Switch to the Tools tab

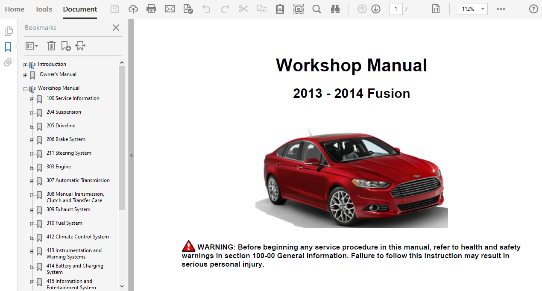[x=44, y=9]
